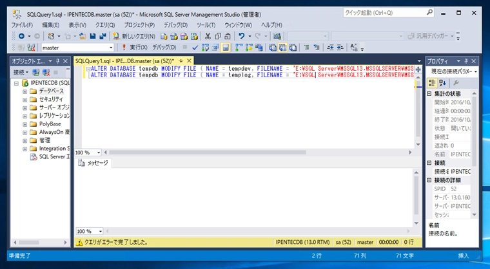
Task: Click the Messages pane vertical scrollbar
Action: tap(416, 196)
